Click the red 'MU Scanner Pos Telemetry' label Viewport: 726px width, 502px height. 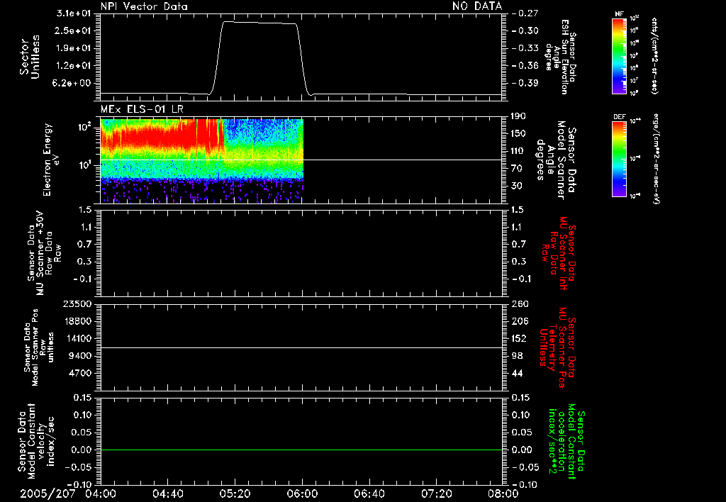pyautogui.click(x=558, y=347)
